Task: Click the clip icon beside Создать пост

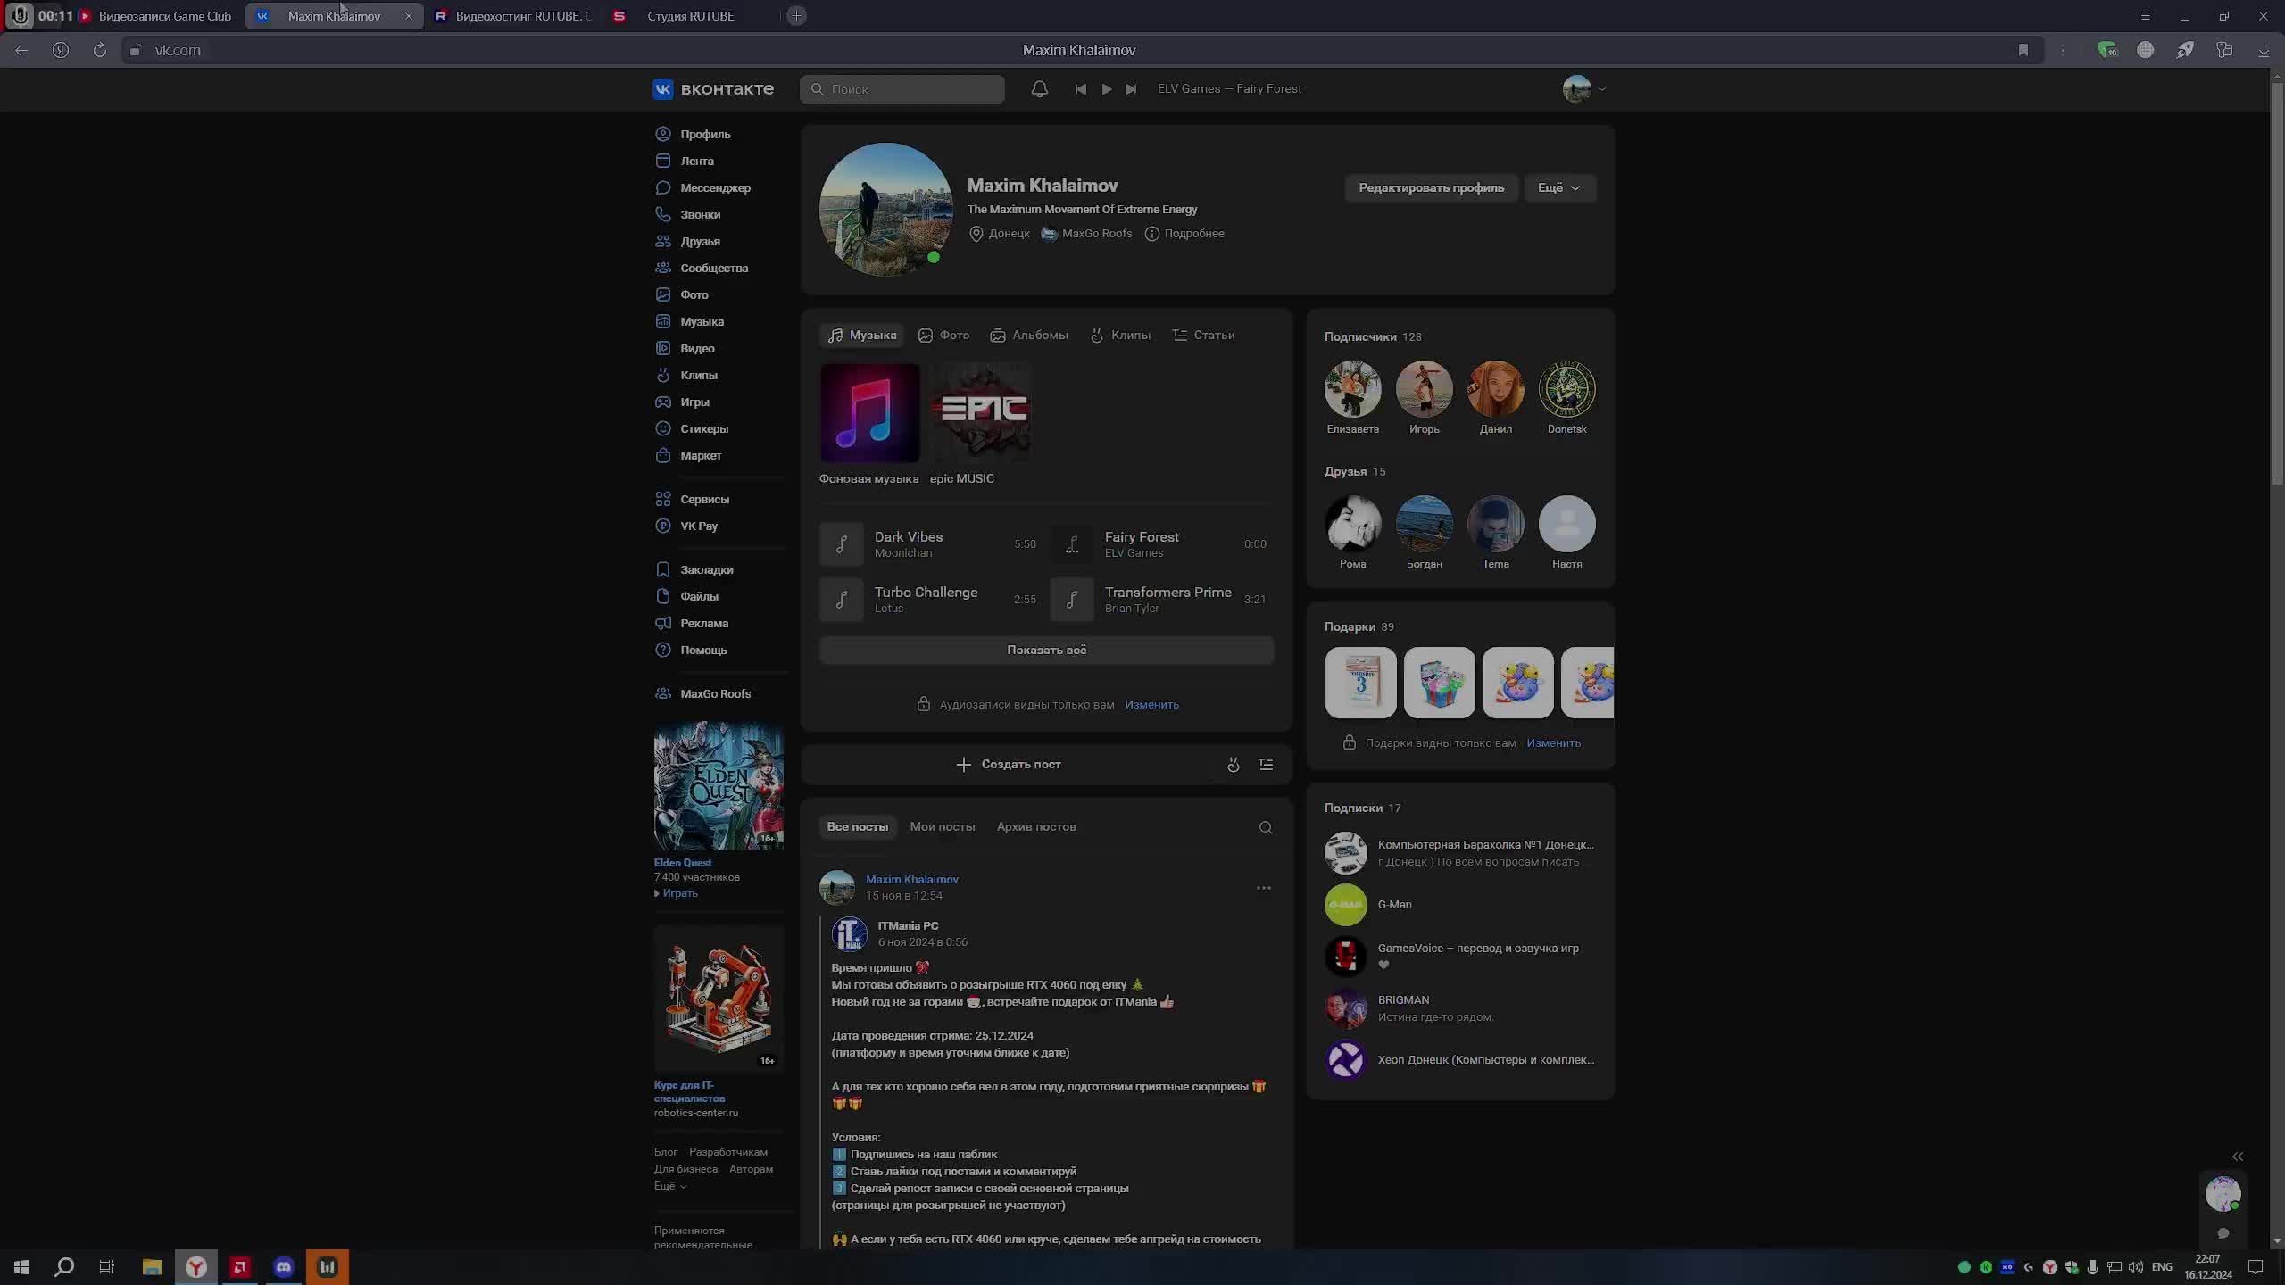Action: (x=1233, y=765)
